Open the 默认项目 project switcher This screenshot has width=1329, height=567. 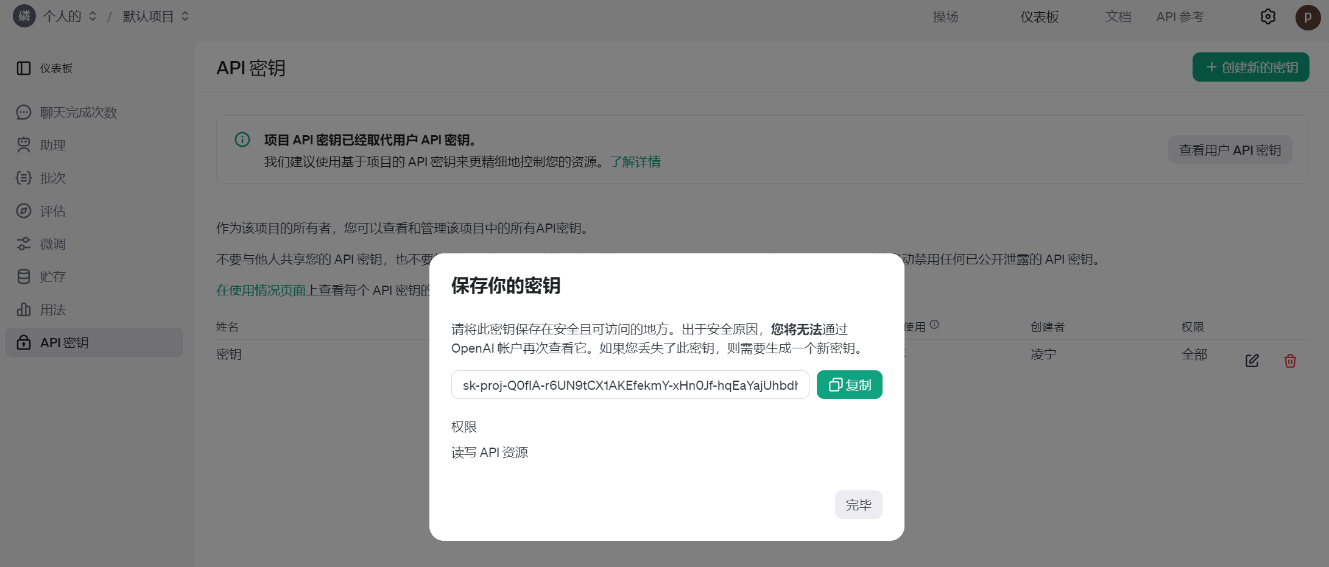[156, 16]
